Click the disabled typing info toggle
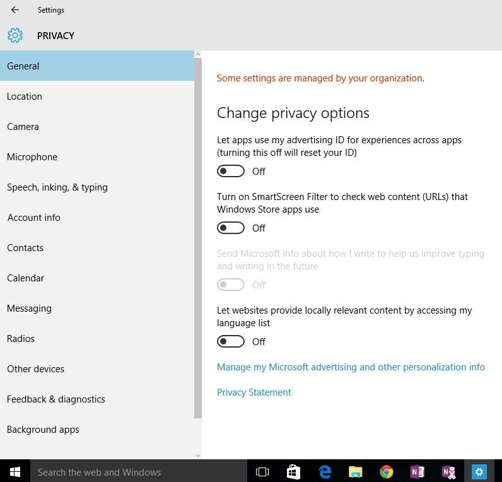 point(231,285)
